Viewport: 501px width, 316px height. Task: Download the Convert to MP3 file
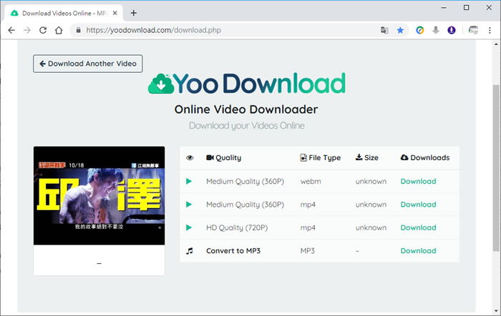tap(418, 251)
